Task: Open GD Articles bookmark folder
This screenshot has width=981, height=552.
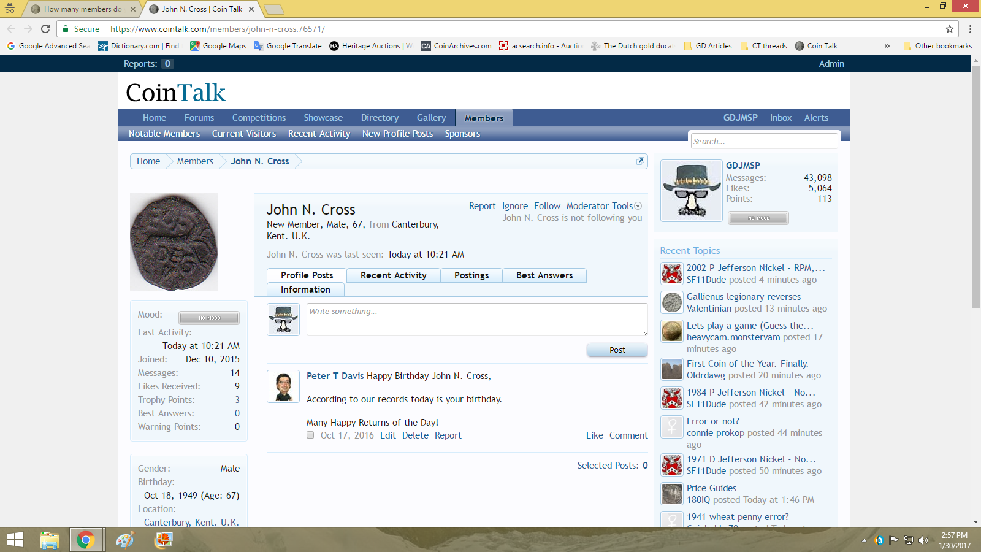Action: 708,46
